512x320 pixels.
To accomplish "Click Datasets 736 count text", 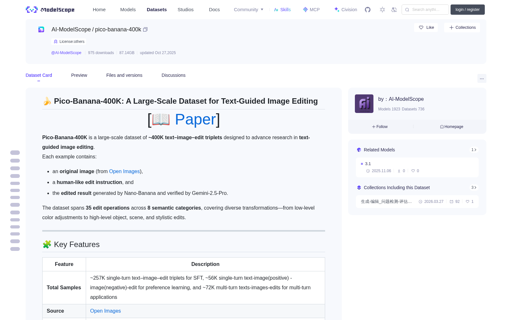I will point(413,109).
